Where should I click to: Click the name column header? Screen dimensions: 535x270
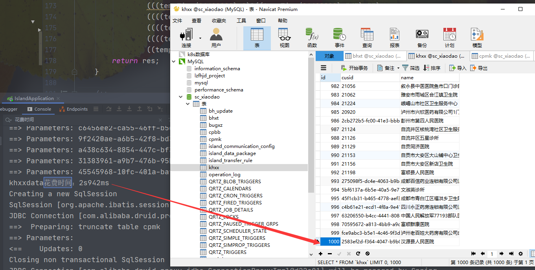coord(429,78)
